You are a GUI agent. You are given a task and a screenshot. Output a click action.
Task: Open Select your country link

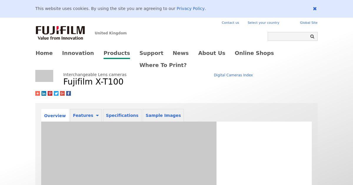(263, 23)
